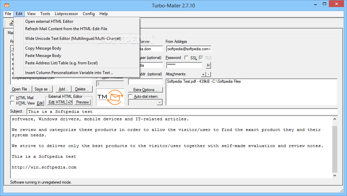Choose Paste Message Body

click(77, 56)
